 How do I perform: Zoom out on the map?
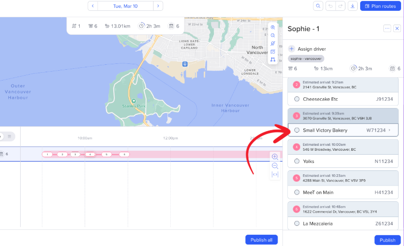point(273,35)
